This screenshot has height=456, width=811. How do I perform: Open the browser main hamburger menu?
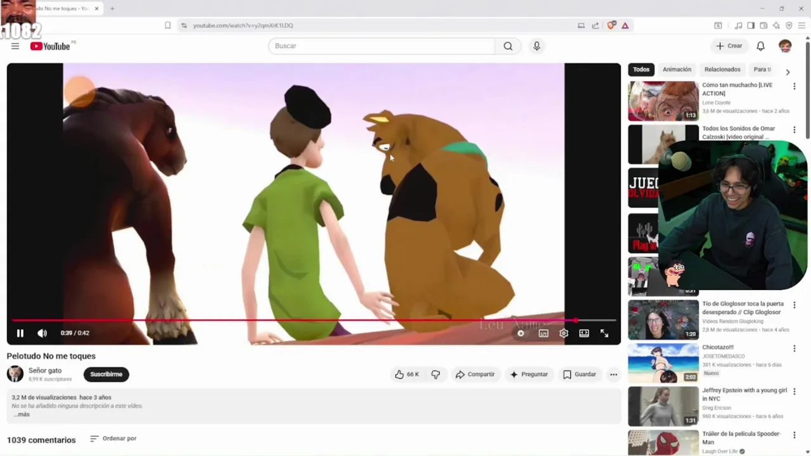(x=801, y=25)
